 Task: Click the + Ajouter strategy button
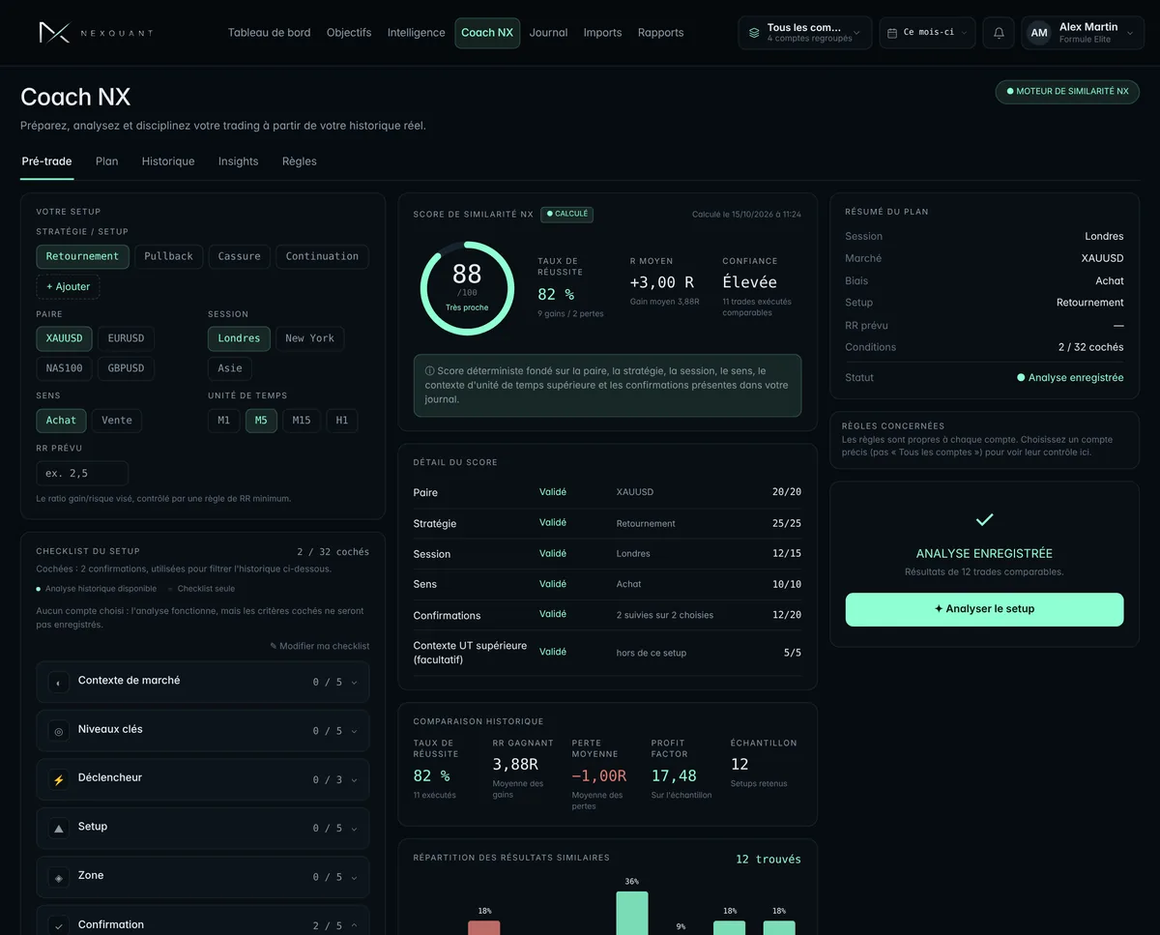coord(68,286)
